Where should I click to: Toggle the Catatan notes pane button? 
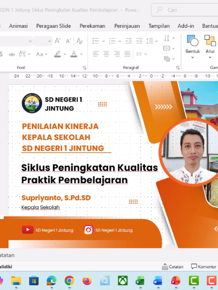pyautogui.click(x=172, y=267)
